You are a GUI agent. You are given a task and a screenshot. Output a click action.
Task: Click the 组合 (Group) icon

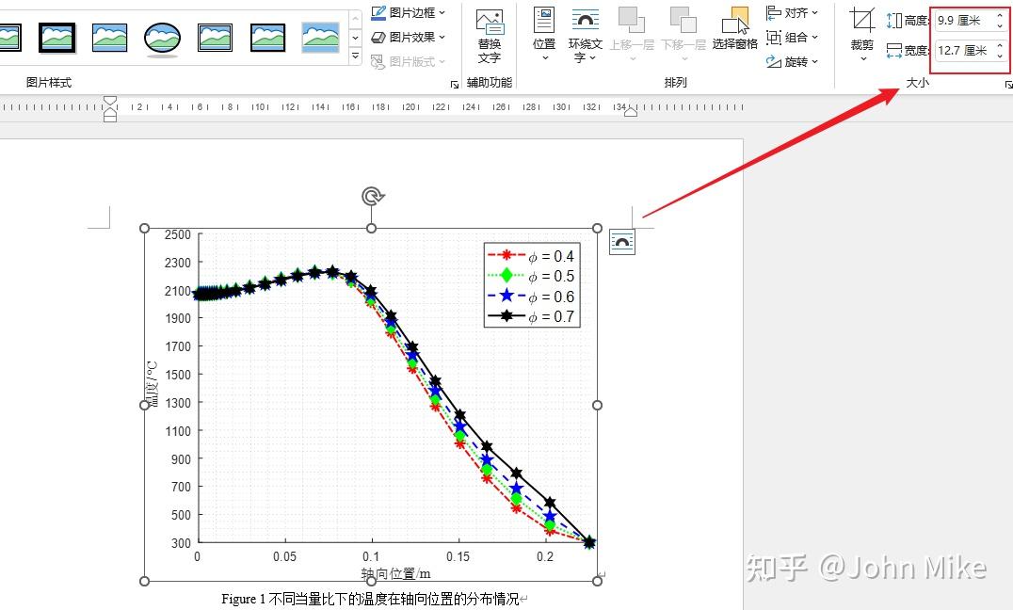(794, 37)
